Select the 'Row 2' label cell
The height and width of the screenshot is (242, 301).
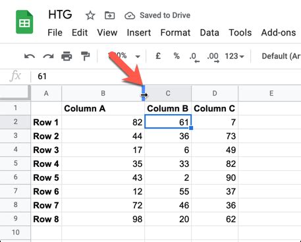46,136
